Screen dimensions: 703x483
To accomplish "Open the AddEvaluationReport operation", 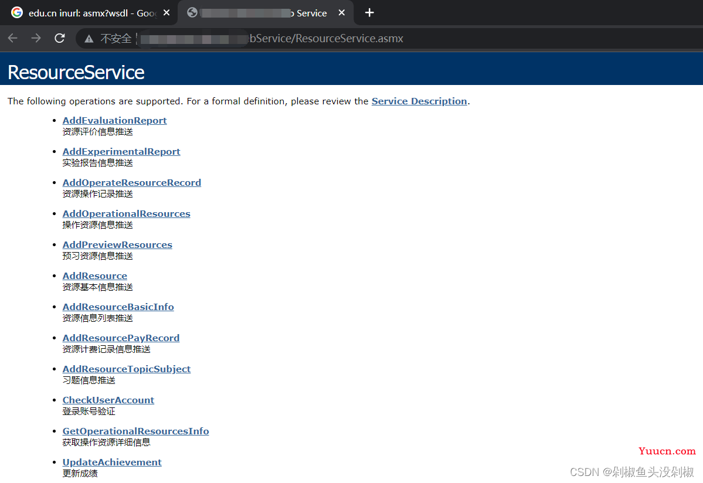I will 115,121.
